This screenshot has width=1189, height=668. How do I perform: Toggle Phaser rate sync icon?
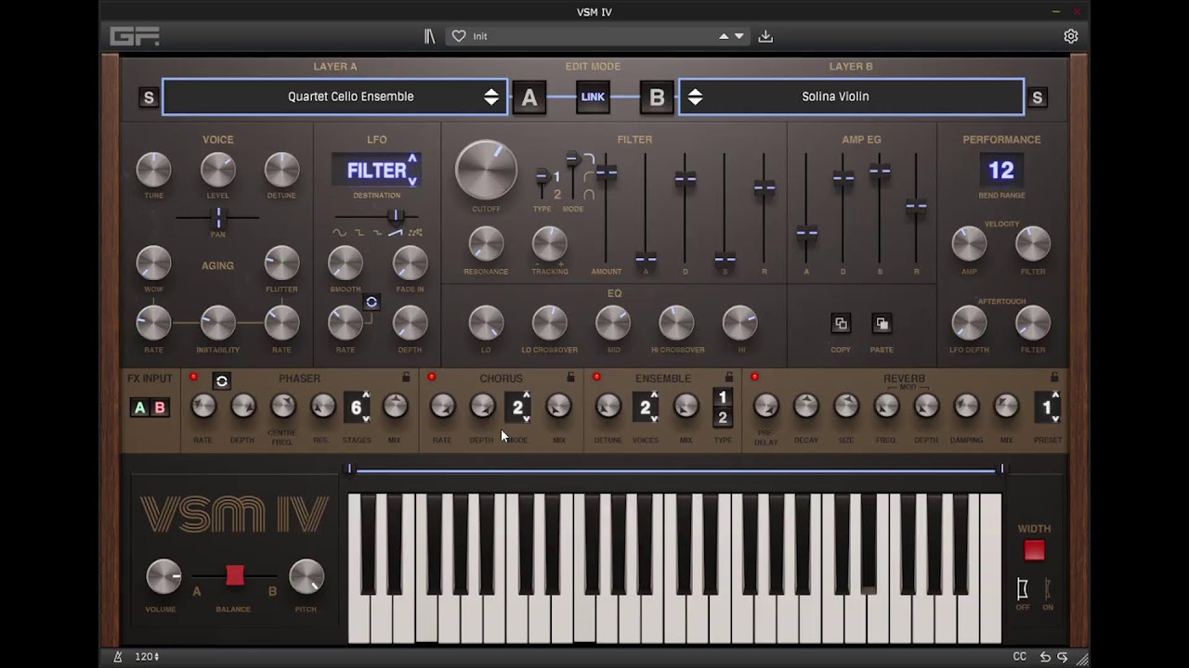221,380
